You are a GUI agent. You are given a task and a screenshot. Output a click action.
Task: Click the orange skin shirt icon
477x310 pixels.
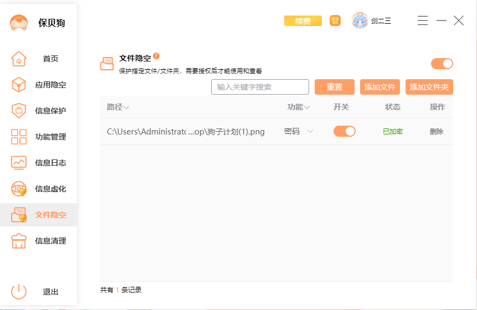click(335, 21)
